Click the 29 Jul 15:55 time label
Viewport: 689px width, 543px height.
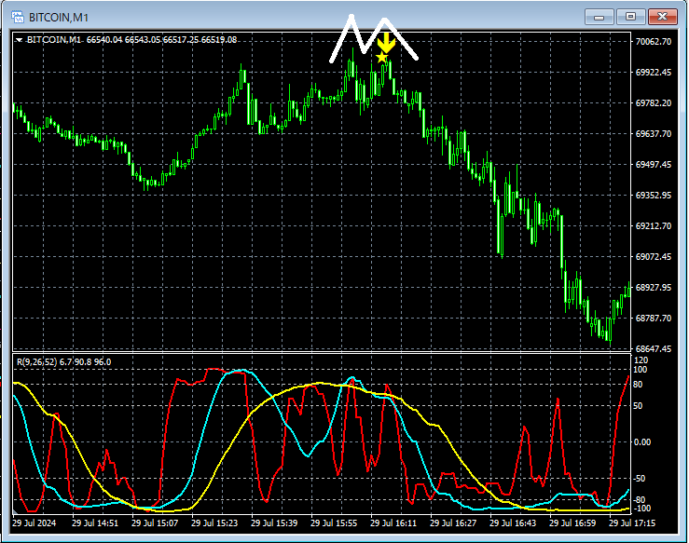334,523
